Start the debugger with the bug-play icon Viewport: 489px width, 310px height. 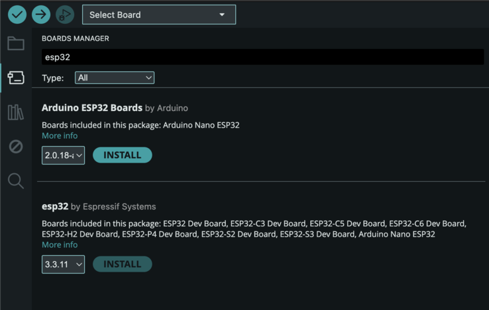click(65, 15)
